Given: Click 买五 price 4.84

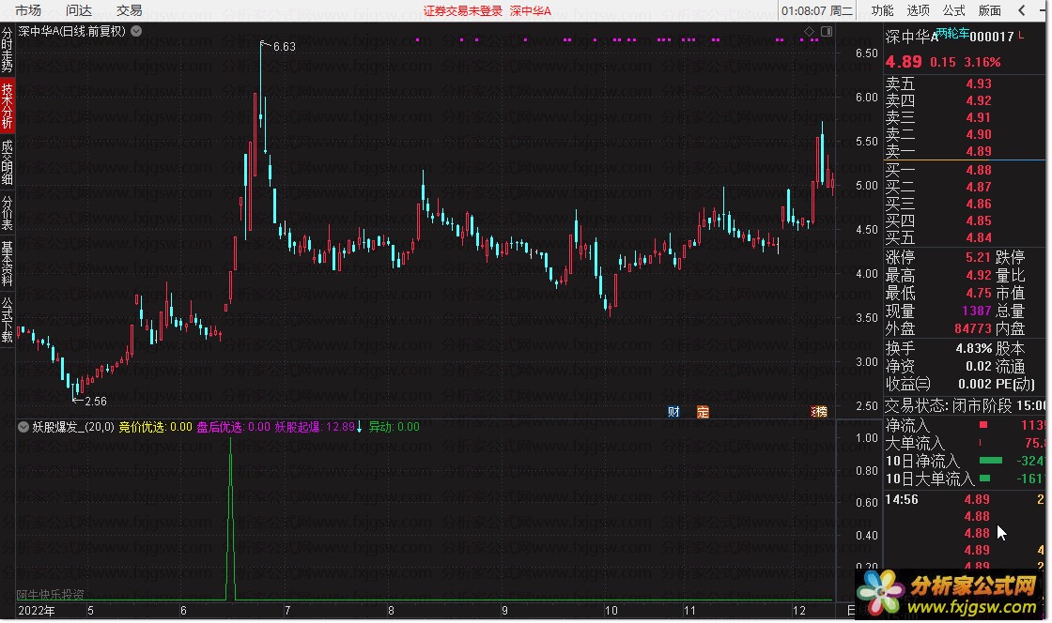Looking at the screenshot, I should [978, 237].
